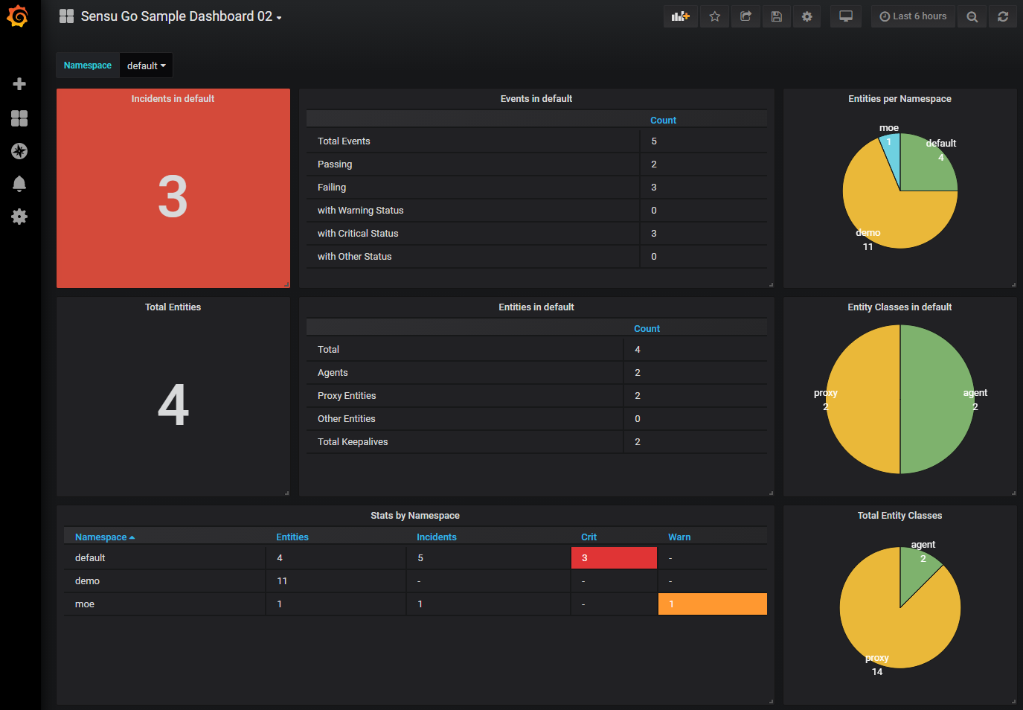Click the Namespace variable label
This screenshot has width=1023, height=710.
(88, 65)
